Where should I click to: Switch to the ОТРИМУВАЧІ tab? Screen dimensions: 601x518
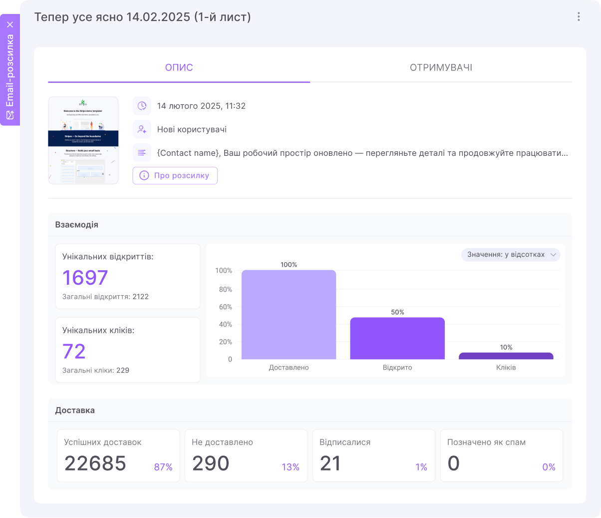[441, 67]
